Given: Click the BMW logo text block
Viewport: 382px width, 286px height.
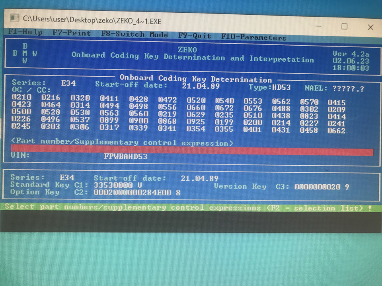Looking at the screenshot, I should (25, 53).
